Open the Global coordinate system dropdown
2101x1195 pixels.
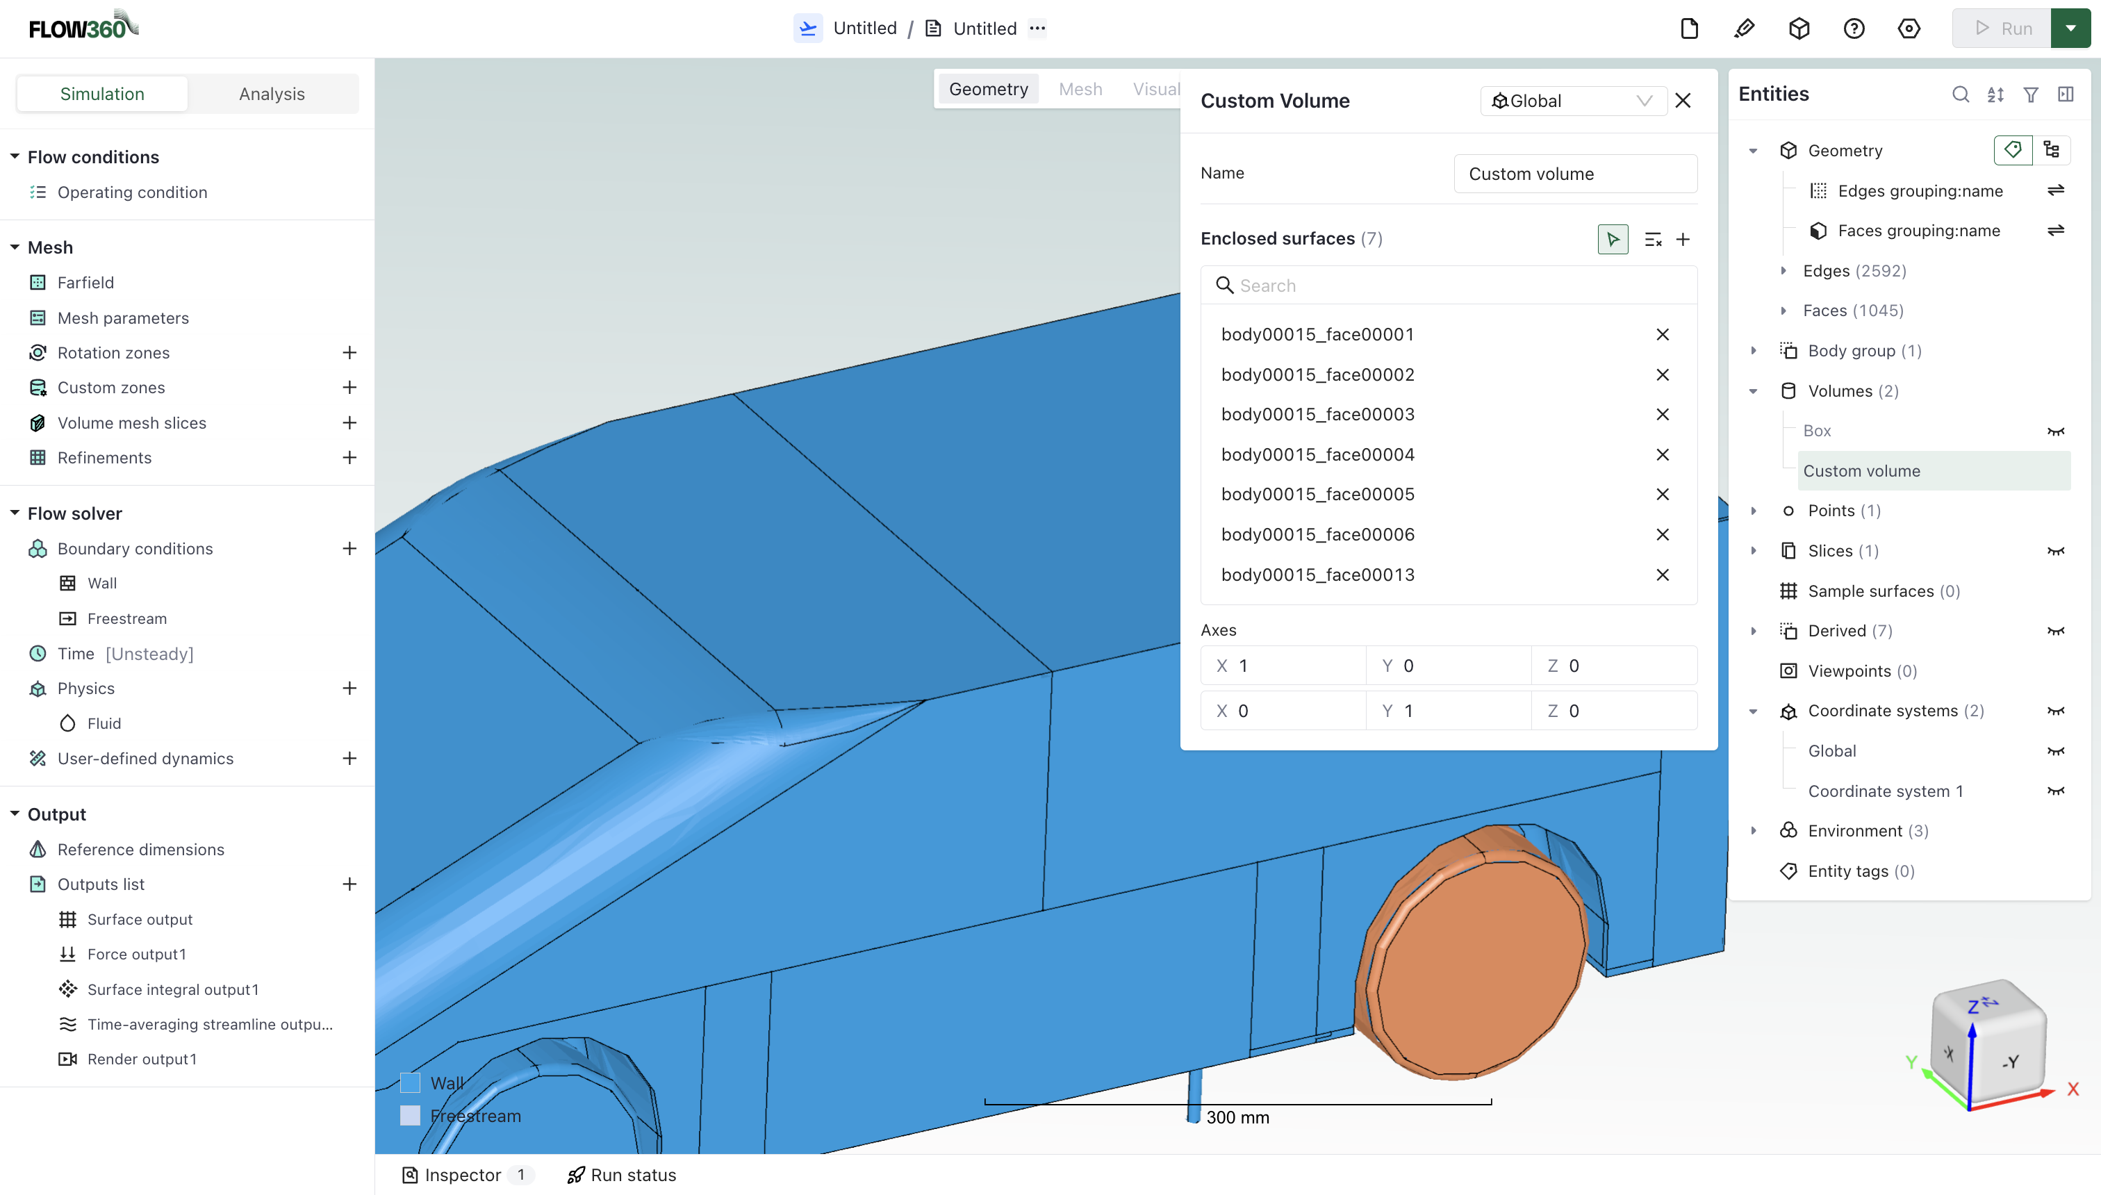(x=1572, y=100)
